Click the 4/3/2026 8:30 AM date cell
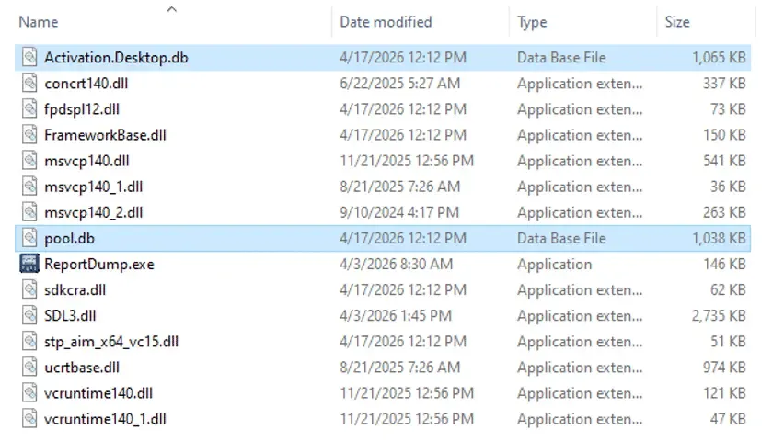 pos(396,265)
